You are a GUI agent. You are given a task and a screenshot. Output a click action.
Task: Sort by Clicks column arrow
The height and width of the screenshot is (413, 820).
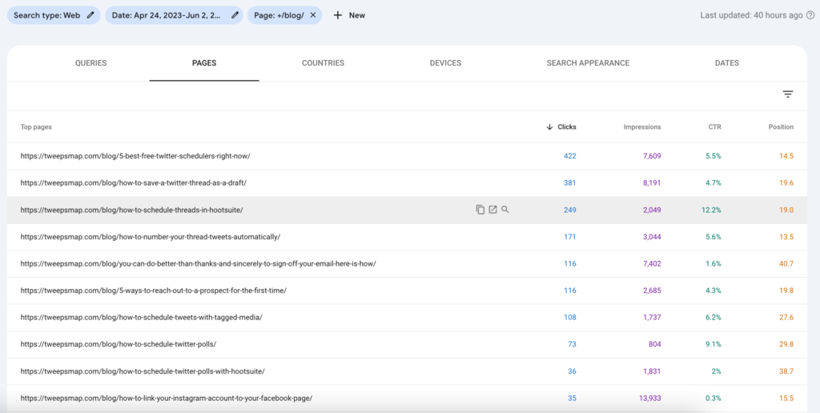(549, 127)
